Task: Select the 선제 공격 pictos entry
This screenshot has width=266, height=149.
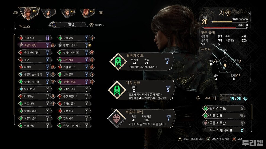Action: [x=35, y=38]
